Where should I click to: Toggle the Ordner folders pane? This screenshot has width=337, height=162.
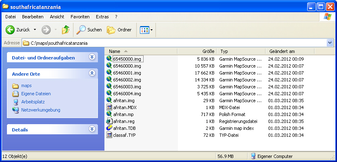(x=119, y=30)
